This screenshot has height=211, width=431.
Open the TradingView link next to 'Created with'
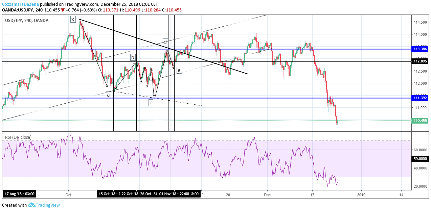coord(48,205)
